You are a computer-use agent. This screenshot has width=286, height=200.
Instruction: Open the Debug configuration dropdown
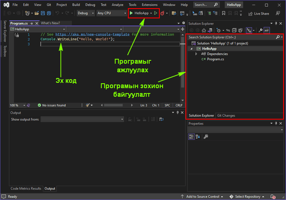(86, 13)
